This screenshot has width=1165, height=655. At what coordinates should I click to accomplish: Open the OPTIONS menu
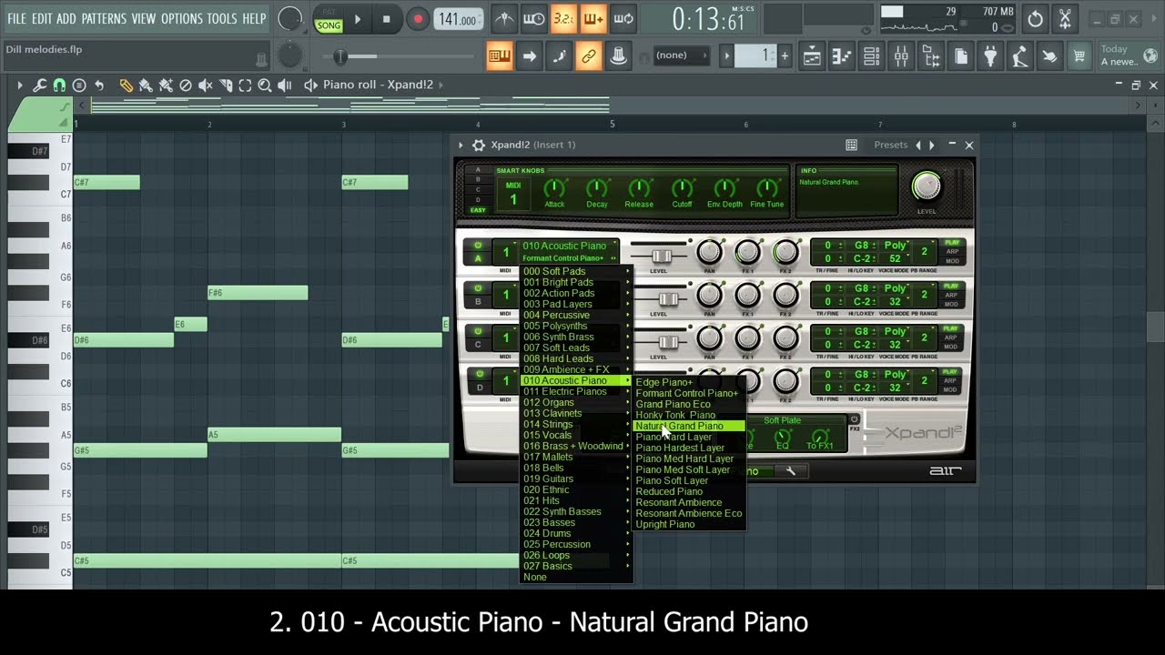[x=181, y=18]
